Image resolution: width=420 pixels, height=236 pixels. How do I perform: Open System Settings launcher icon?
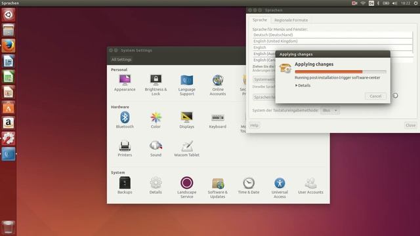point(9,138)
